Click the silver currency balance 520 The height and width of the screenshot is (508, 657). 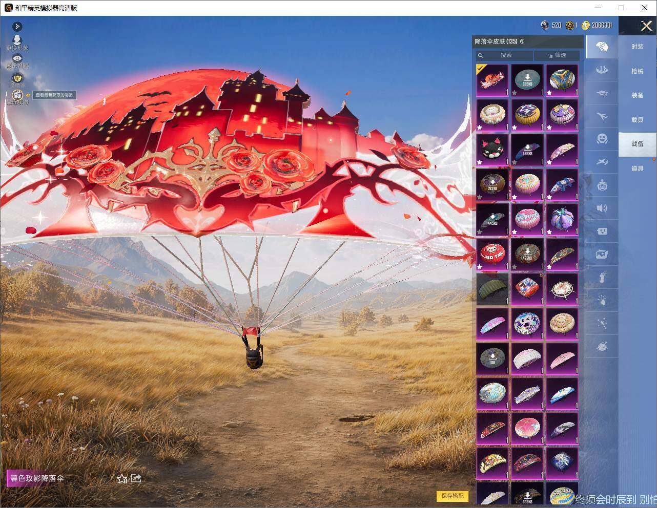tap(551, 25)
